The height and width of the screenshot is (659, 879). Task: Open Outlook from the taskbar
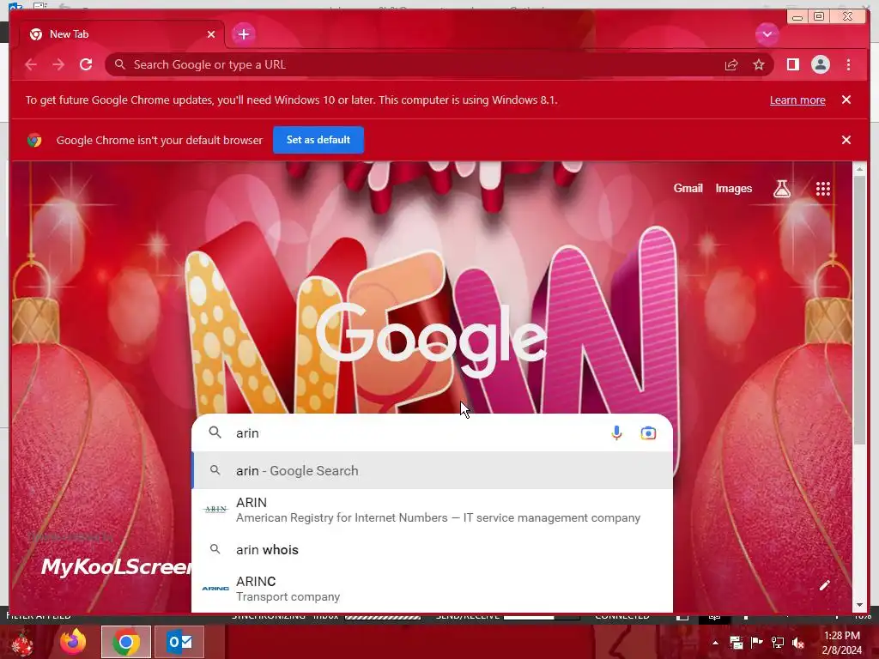(x=179, y=642)
